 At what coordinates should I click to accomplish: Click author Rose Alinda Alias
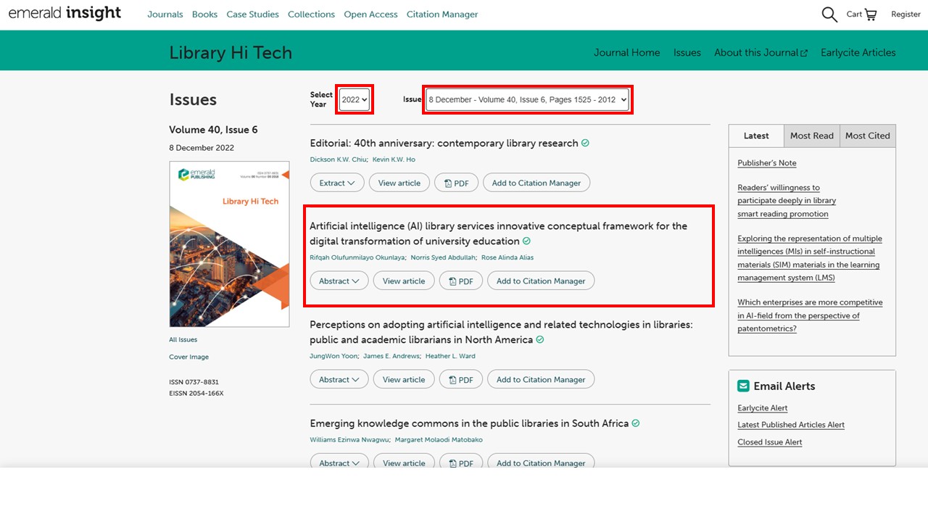(x=507, y=257)
